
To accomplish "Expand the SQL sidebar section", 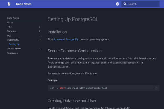I will click(x=40, y=35).
